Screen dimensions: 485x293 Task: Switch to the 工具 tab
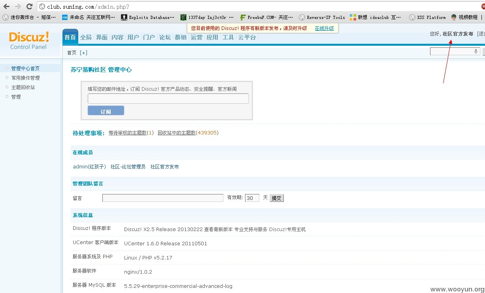click(x=228, y=37)
